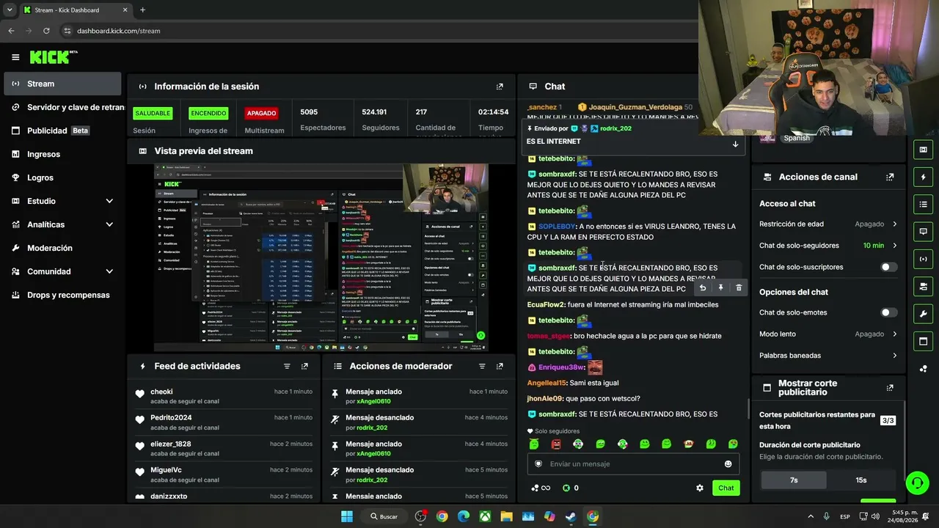Screen dimensions: 939x528
Task: Open the green support headset button
Action: click(x=917, y=483)
